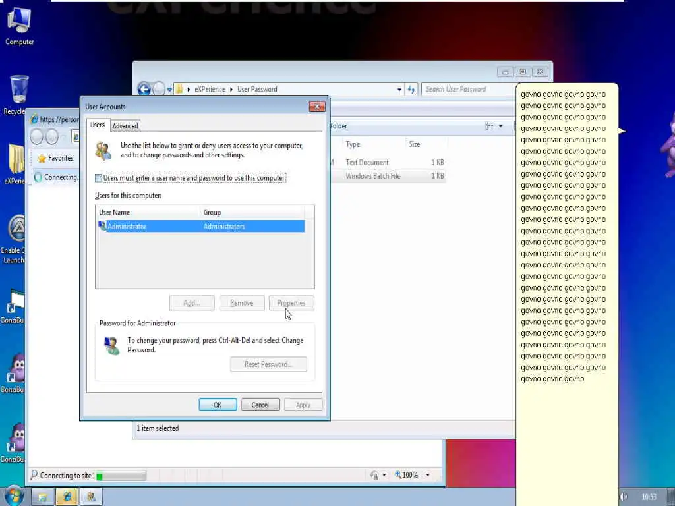This screenshot has height=506, width=675.
Task: Click the Type column header in Explorer
Action: (x=373, y=144)
